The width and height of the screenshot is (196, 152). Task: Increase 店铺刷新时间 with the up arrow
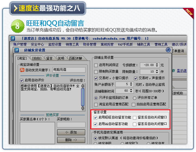tap(131, 90)
